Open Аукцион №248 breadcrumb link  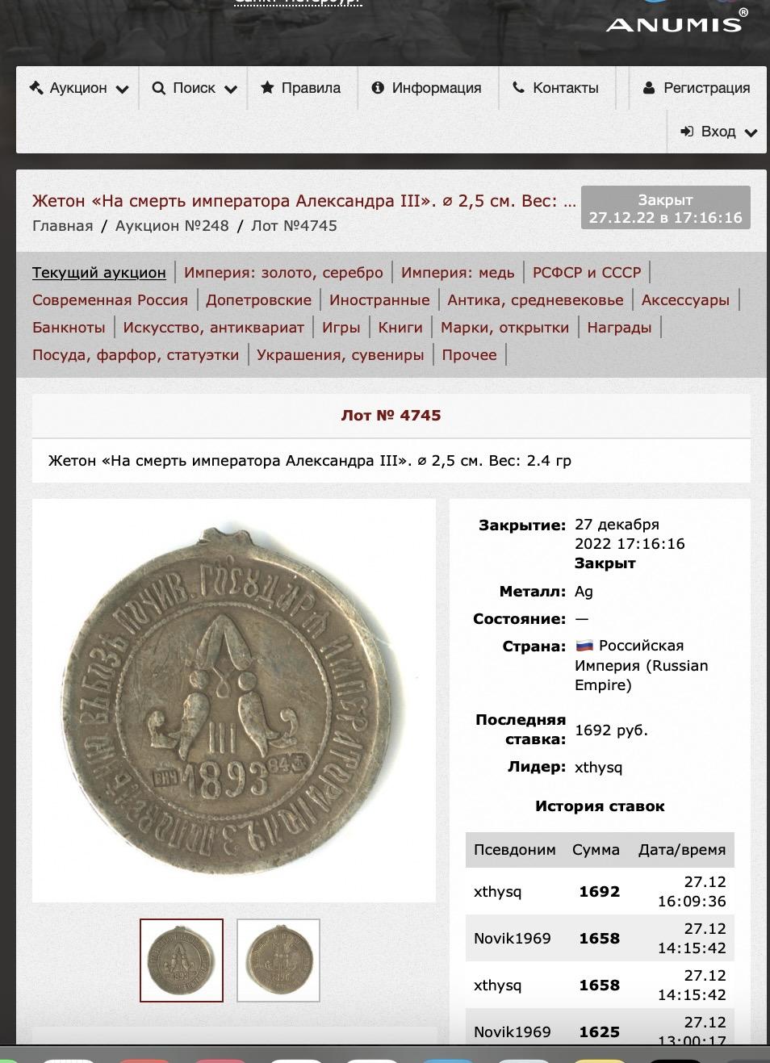(x=172, y=226)
